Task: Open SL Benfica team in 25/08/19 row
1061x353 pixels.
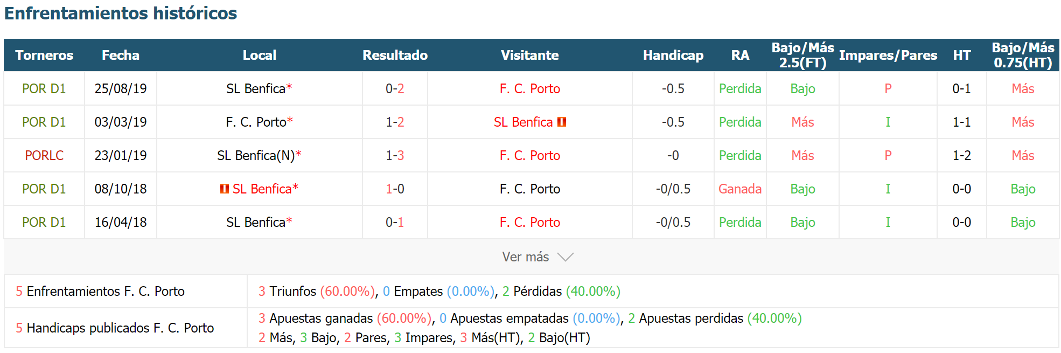Action: point(256,88)
